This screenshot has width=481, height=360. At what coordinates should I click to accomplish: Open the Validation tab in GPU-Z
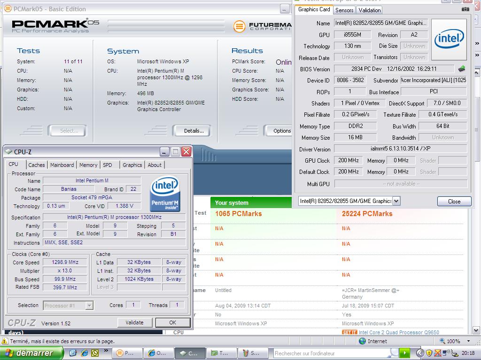coord(370,10)
